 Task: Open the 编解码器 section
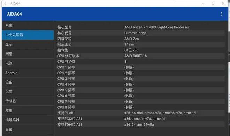tap(28, 120)
